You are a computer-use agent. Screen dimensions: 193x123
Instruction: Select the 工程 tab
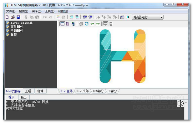pos(28,91)
